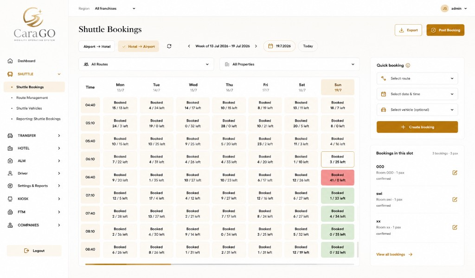Click the Driver person icon
Viewport: 475px width, 278px height.
point(10,174)
